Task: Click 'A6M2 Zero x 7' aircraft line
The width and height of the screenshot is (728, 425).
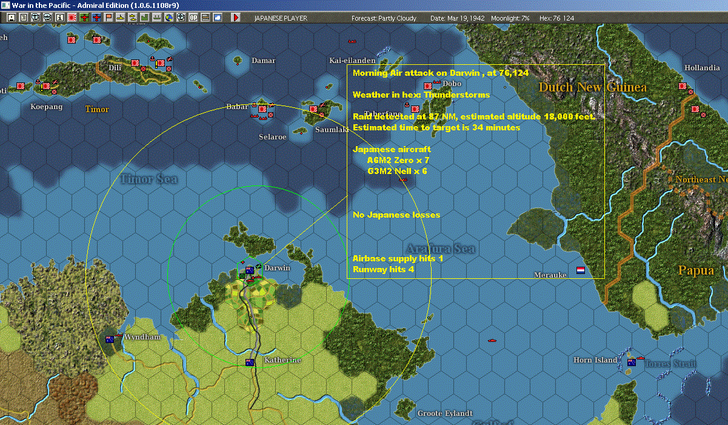Action: [x=398, y=160]
